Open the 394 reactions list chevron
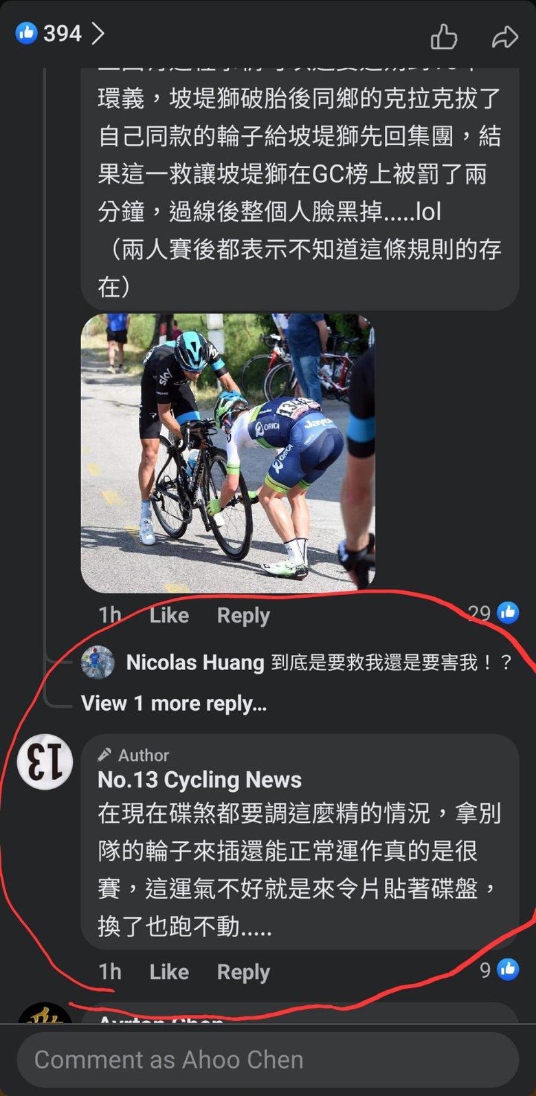 [x=98, y=33]
